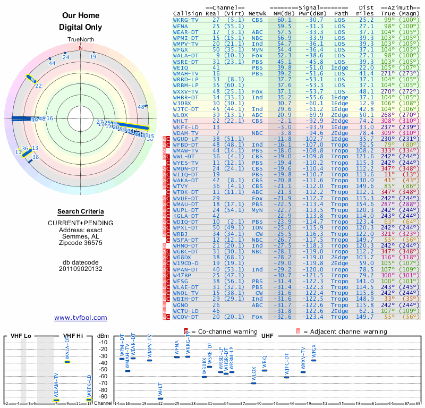
Task: Select WFBD-DT callsign in the table
Action: point(185,144)
